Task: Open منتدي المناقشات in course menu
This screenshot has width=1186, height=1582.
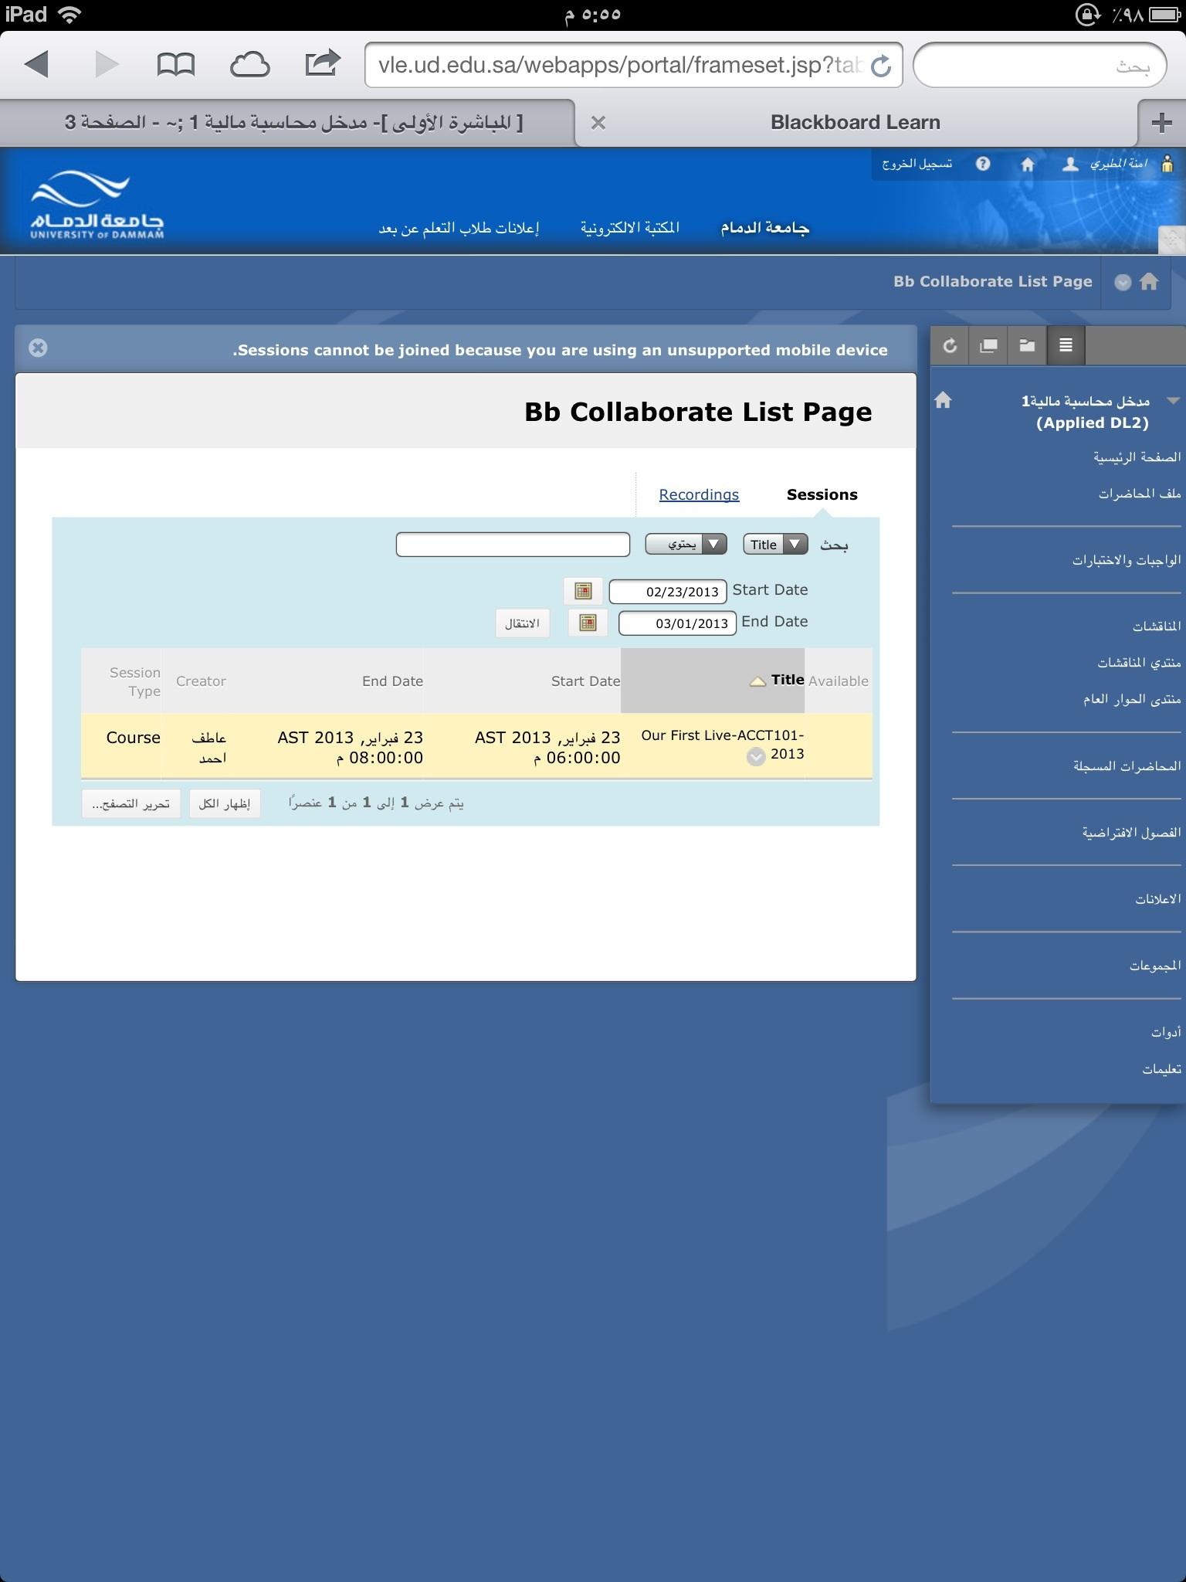Action: 1140,663
